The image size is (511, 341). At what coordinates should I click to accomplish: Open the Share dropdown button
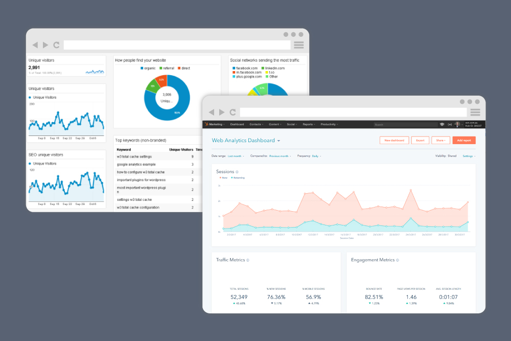pos(441,140)
